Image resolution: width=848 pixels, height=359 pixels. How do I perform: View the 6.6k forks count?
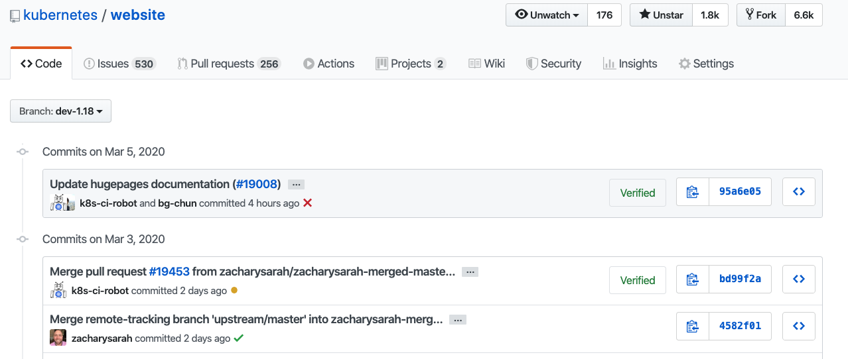[804, 15]
